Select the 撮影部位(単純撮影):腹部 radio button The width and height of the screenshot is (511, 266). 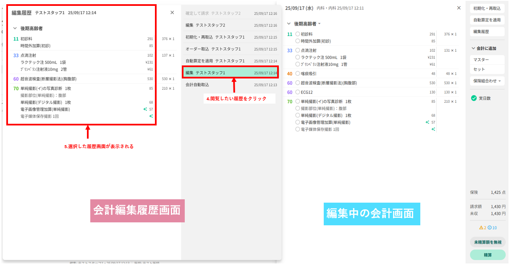coord(298,108)
